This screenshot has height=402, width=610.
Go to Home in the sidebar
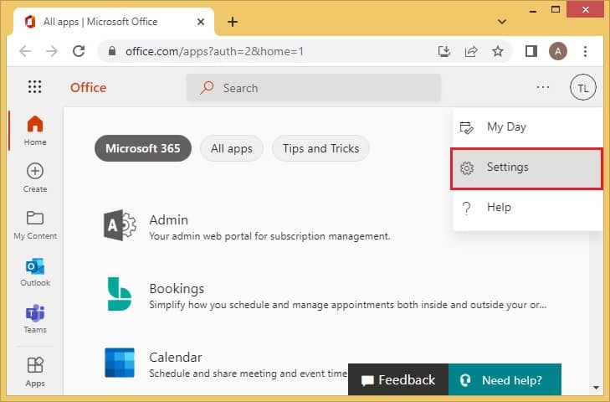coord(35,131)
